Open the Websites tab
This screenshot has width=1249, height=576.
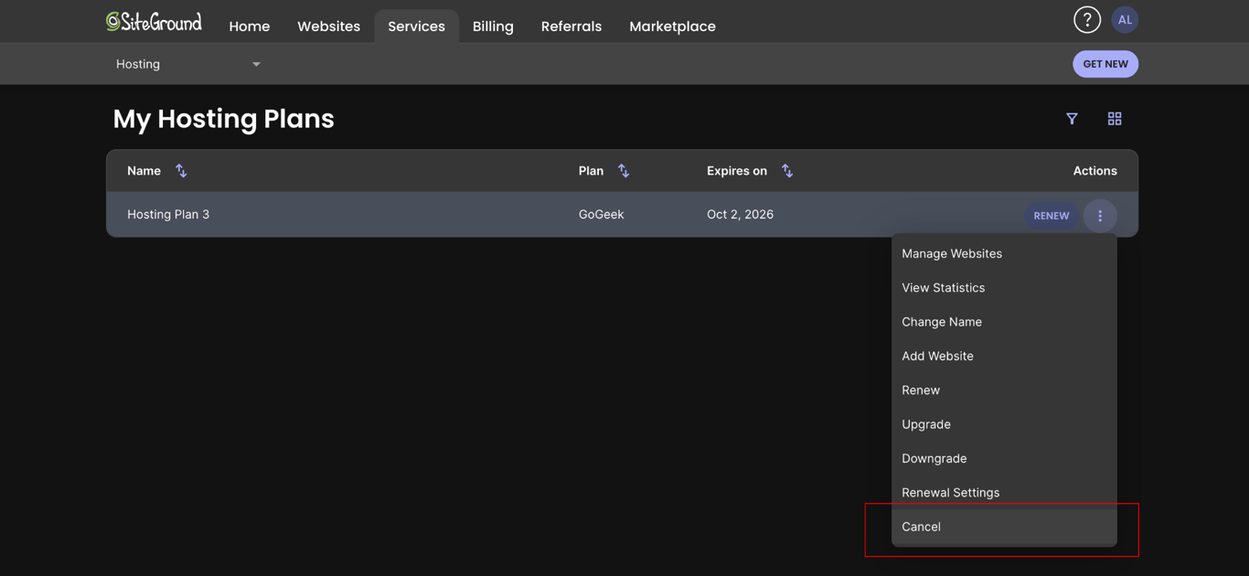click(x=328, y=27)
